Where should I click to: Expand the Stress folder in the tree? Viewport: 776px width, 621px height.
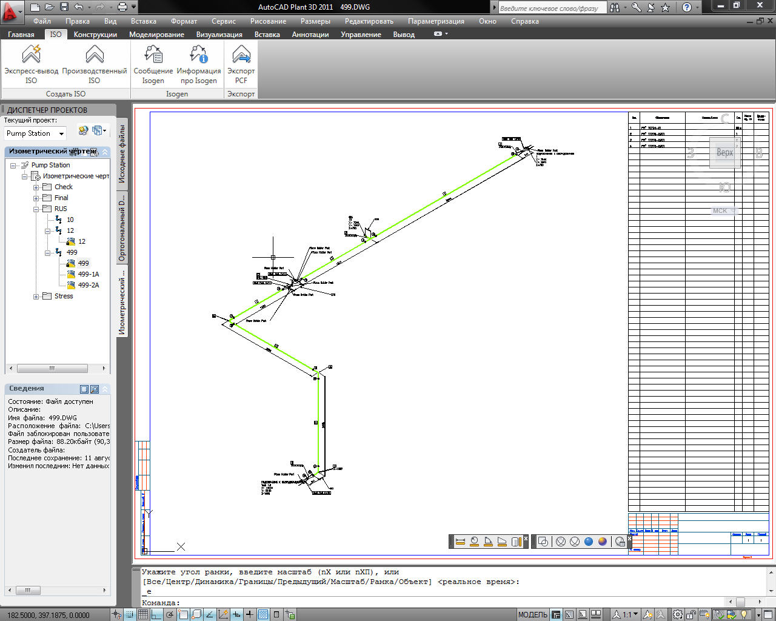point(36,297)
